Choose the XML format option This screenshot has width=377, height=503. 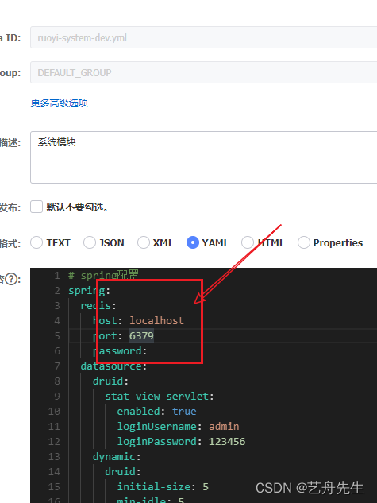[x=143, y=242]
